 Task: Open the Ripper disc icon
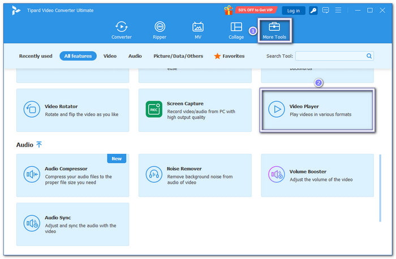click(x=160, y=27)
